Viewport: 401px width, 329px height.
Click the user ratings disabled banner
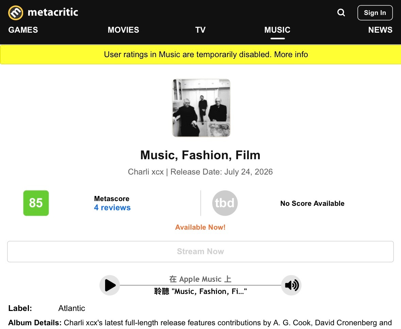tap(201, 54)
